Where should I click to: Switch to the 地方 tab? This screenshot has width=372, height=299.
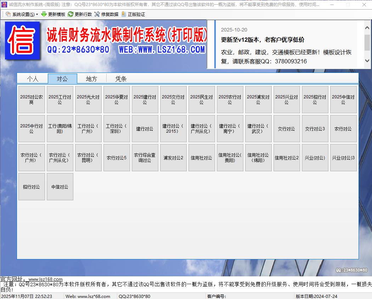tap(91, 79)
